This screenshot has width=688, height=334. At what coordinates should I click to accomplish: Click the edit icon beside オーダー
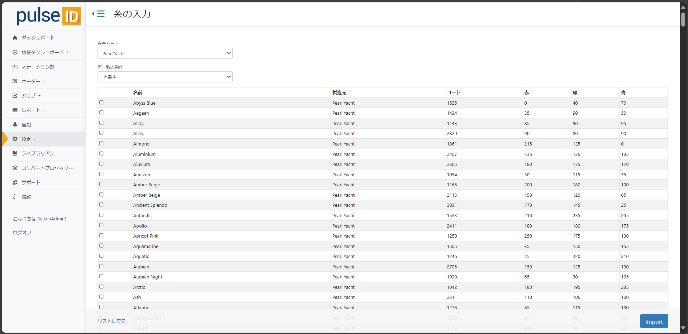click(15, 81)
